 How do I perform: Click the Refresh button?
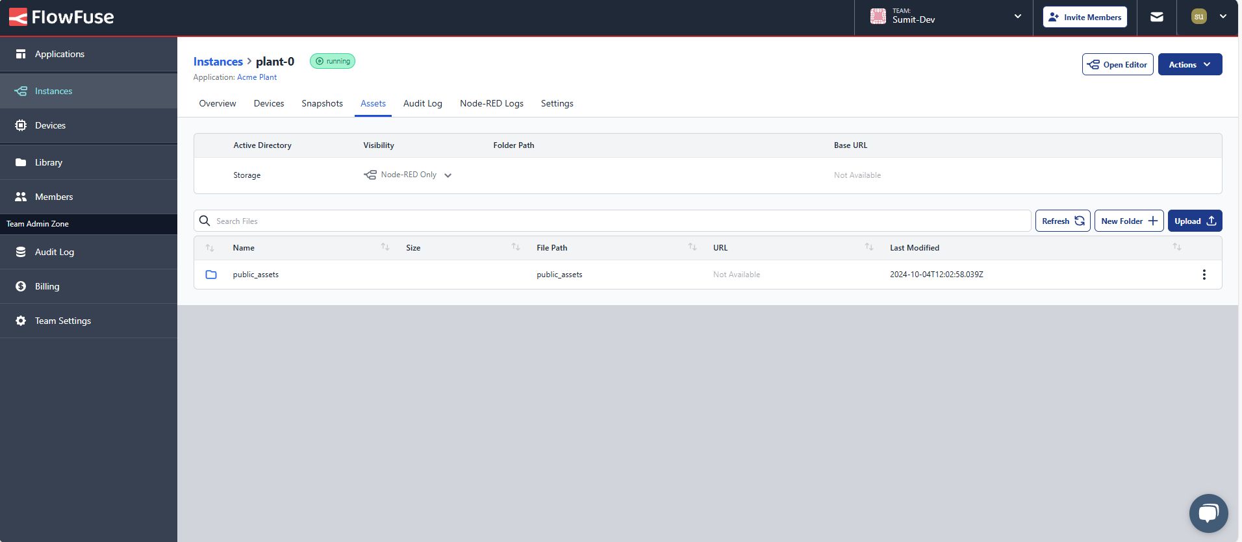point(1063,221)
